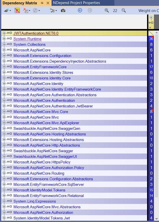Click the zoom level value 22
The height and width of the screenshot is (222, 159).
(x=115, y=11)
